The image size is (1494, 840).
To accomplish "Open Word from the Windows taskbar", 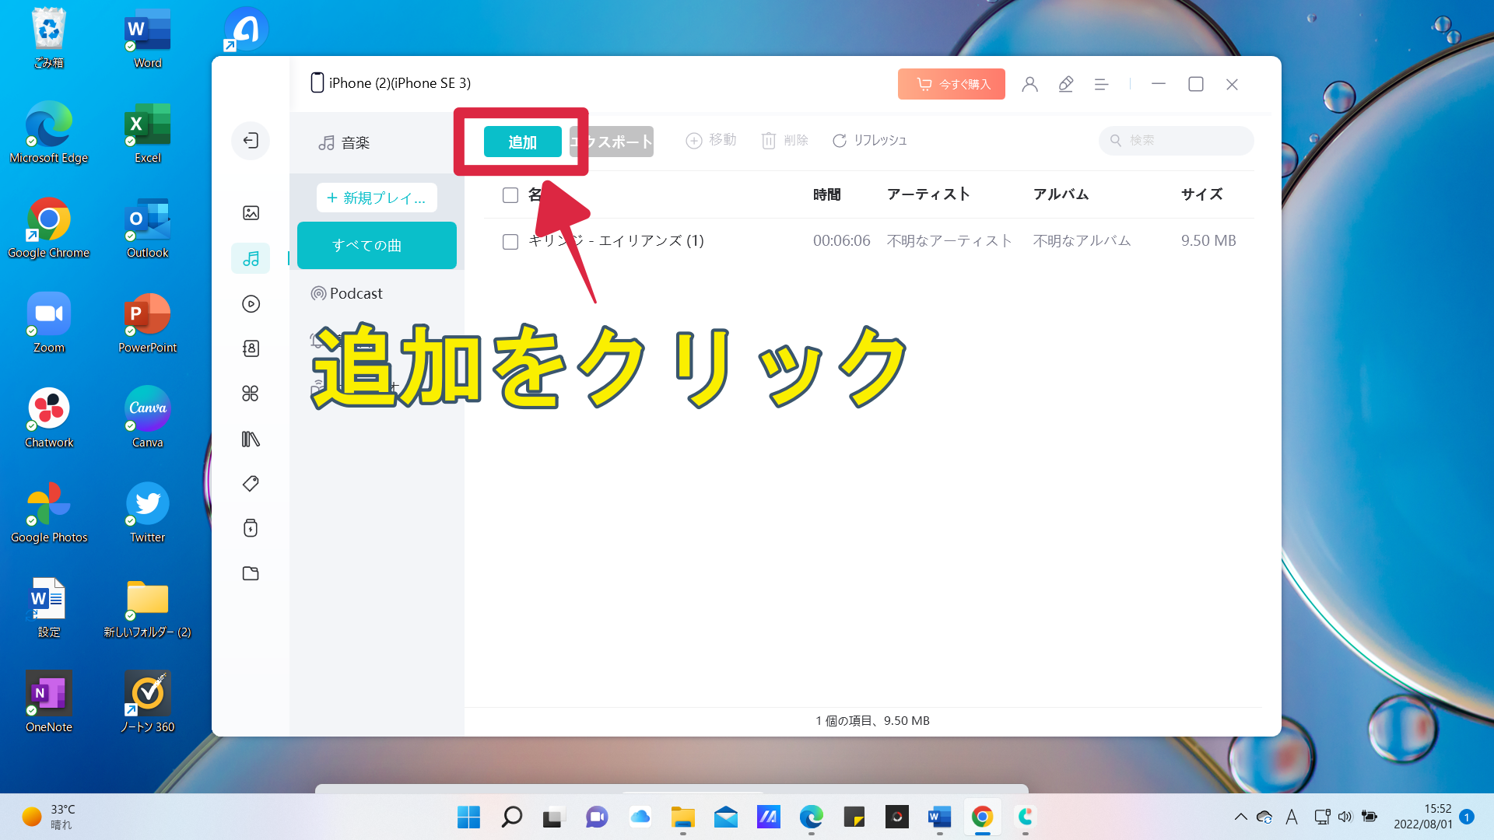I will pos(939,817).
